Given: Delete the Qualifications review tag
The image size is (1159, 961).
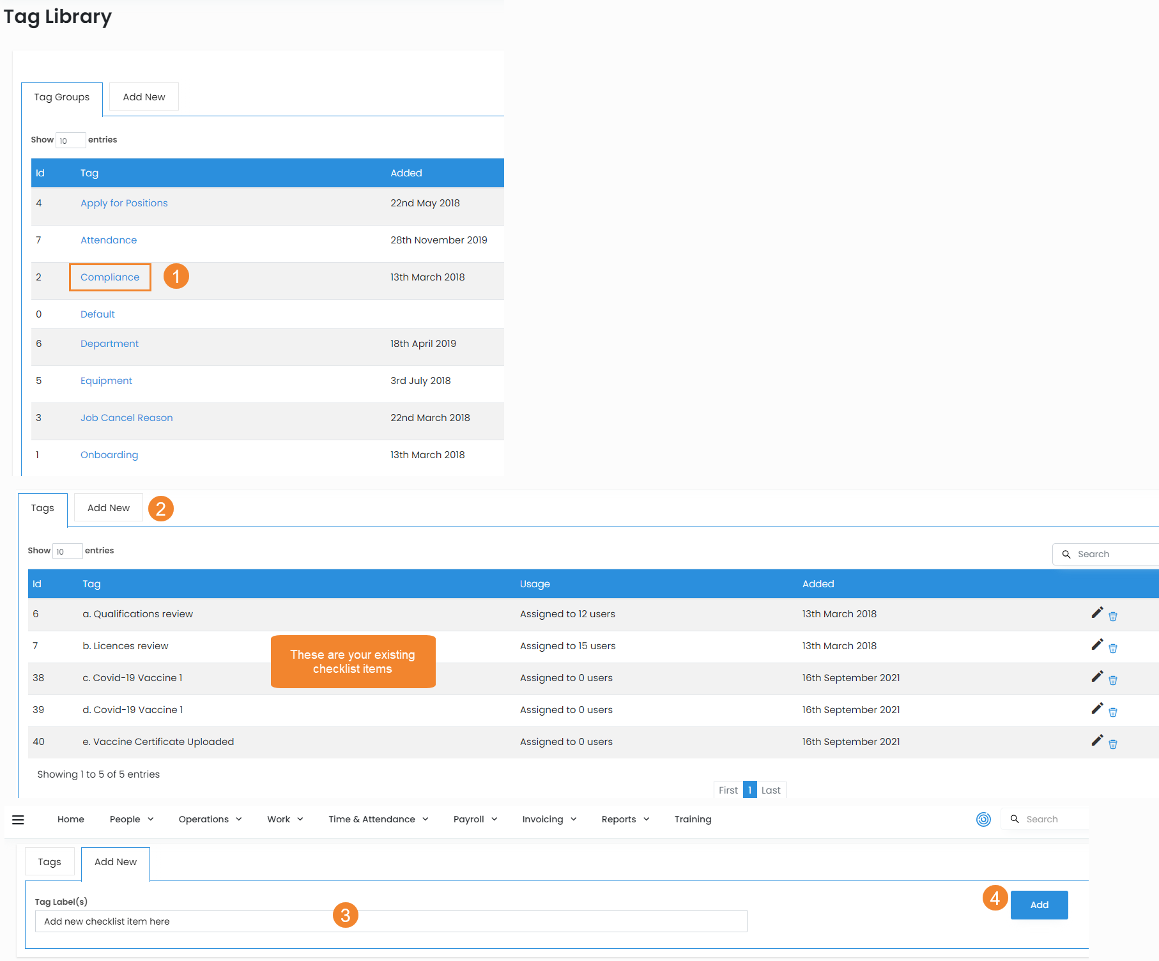Looking at the screenshot, I should [1113, 617].
